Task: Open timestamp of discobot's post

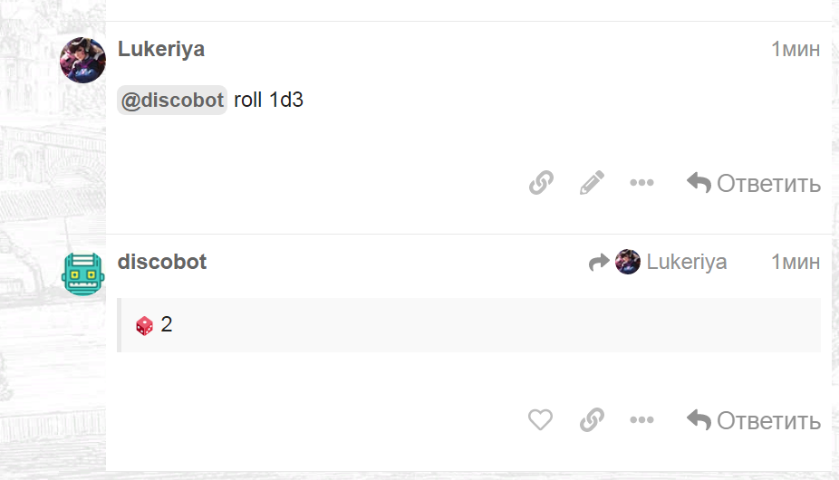Action: [x=796, y=263]
